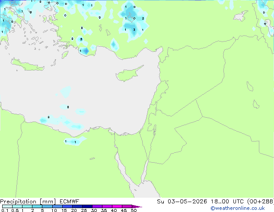Click the 'Su' weekday label
The width and height of the screenshot is (274, 212).
point(160,202)
